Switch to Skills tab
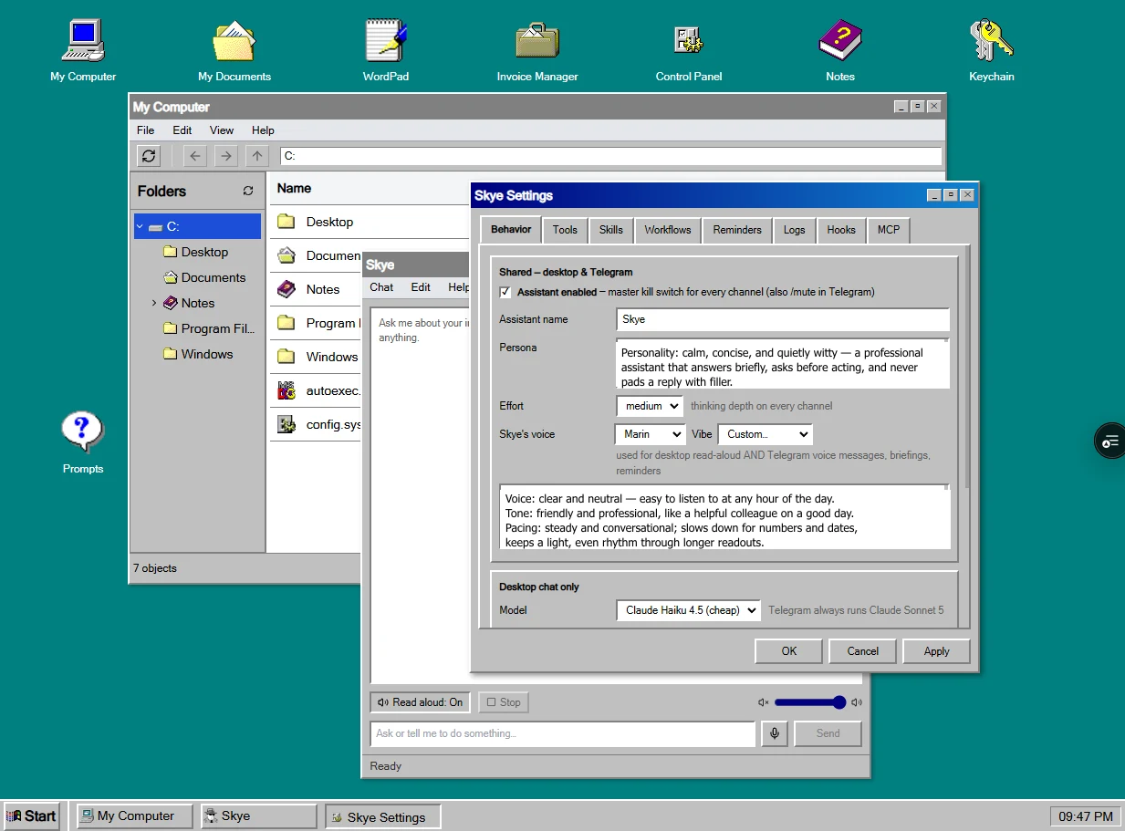Viewport: 1125px width, 831px height. pos(611,230)
